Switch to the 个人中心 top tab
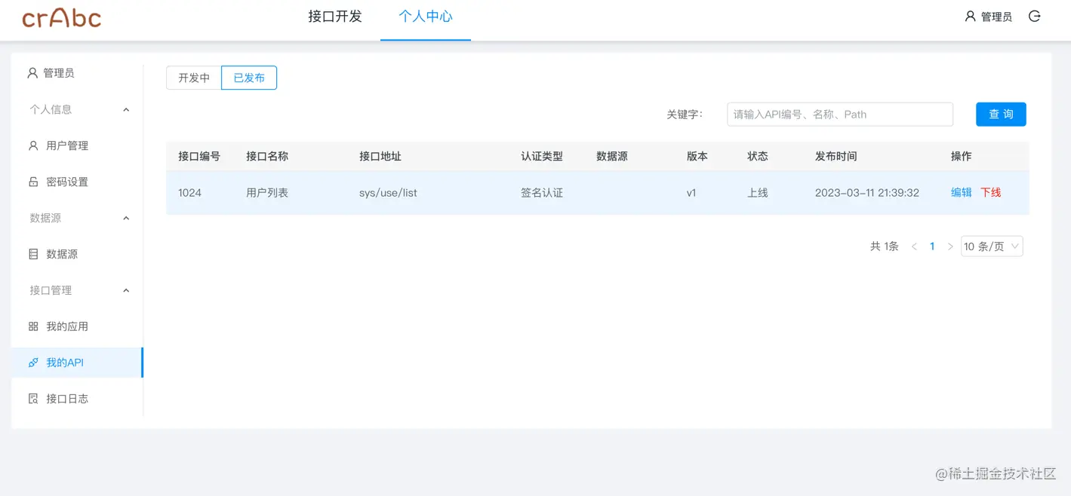 tap(426, 17)
